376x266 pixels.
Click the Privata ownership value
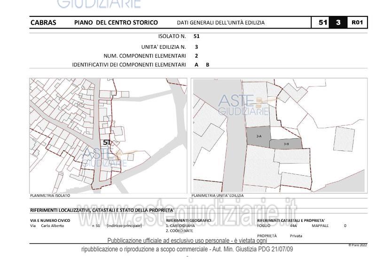296,236
